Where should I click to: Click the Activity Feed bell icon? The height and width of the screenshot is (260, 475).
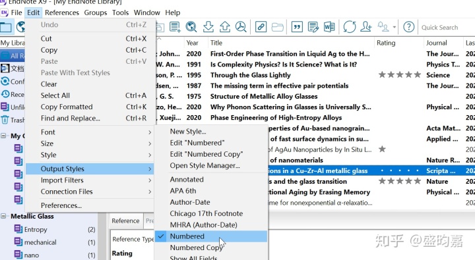(x=383, y=27)
